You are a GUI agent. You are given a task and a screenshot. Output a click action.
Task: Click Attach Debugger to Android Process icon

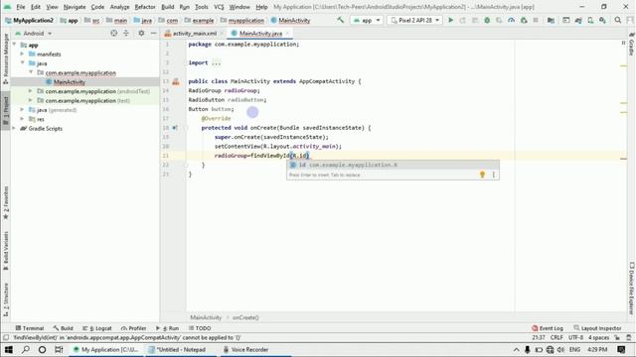[x=524, y=20]
